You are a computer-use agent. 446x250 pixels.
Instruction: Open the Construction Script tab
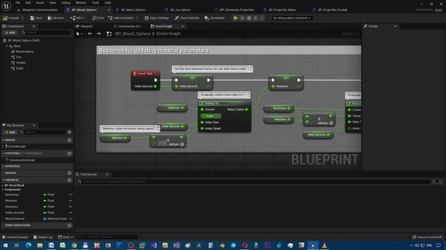point(129,26)
